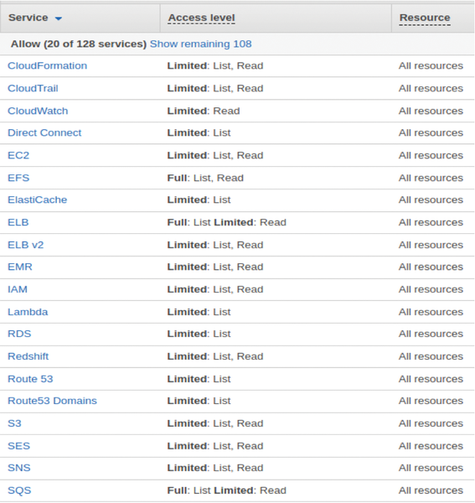
Task: Select ELB row's 'Full: List Limited: Read'
Action: click(x=226, y=222)
